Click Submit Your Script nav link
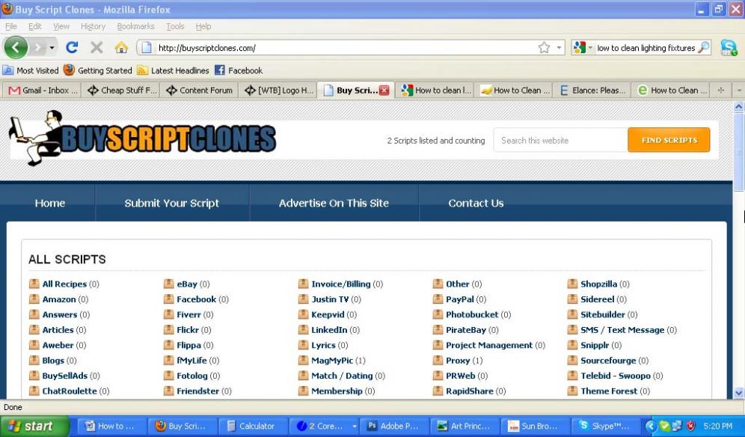The width and height of the screenshot is (745, 437). [171, 203]
